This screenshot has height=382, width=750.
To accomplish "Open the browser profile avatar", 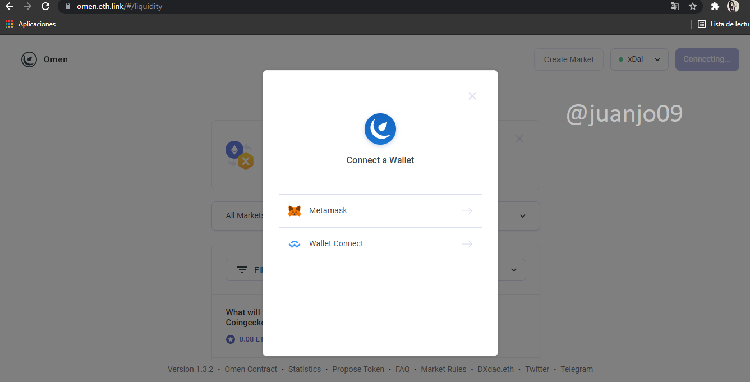I will (x=733, y=7).
